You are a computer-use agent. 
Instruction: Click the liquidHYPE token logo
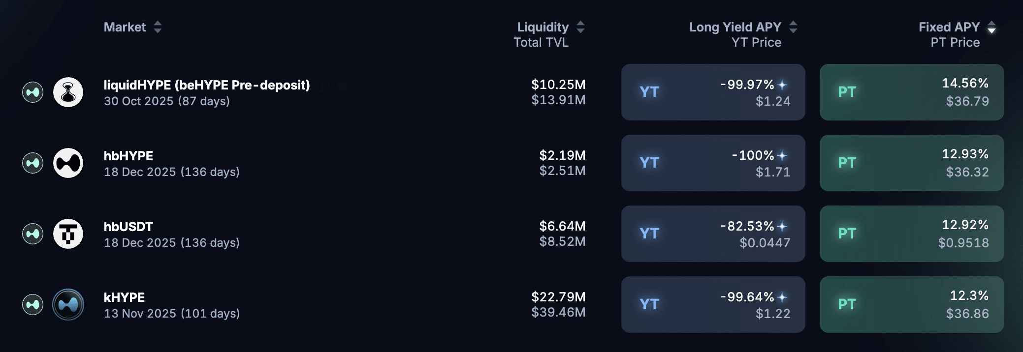pos(68,92)
